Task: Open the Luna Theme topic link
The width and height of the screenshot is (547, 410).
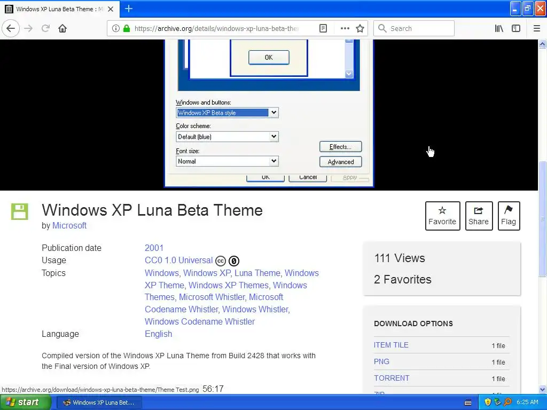Action: coord(257,273)
